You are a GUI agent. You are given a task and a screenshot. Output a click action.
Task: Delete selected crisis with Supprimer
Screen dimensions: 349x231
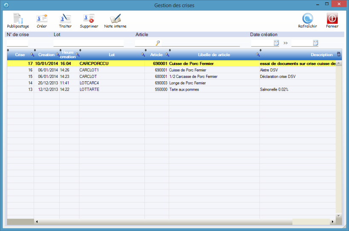(x=89, y=20)
